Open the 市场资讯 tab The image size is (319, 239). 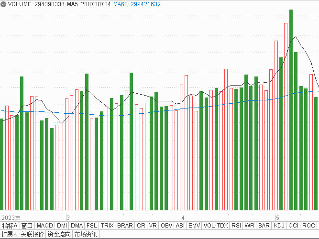coord(86,235)
